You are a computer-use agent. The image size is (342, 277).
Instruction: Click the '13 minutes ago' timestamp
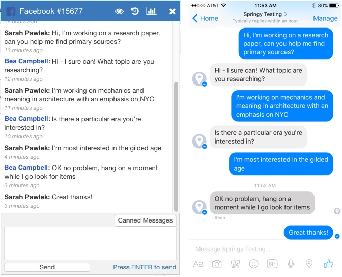[23, 50]
